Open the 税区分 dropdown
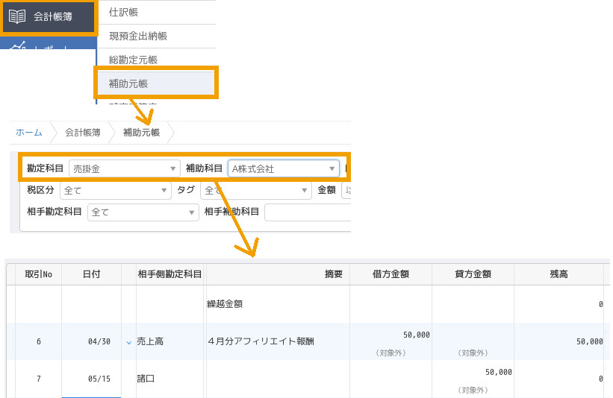This screenshot has height=398, width=613. coord(115,190)
